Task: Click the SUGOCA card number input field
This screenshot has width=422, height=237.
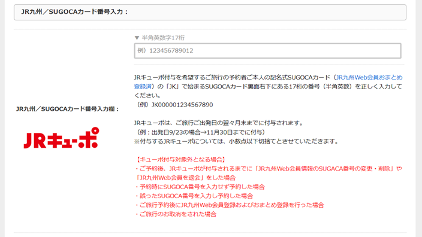Action: [267, 51]
